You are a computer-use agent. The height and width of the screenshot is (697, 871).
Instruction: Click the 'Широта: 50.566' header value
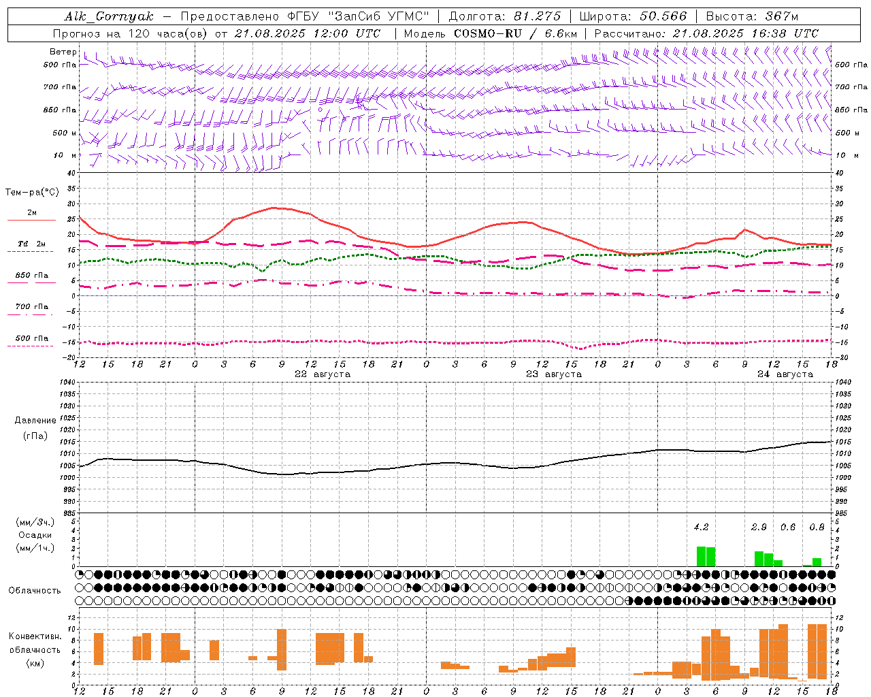[633, 16]
